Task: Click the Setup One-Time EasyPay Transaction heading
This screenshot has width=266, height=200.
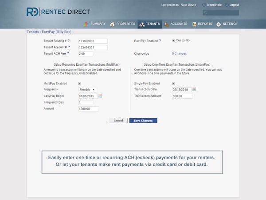Action: tap(177, 64)
